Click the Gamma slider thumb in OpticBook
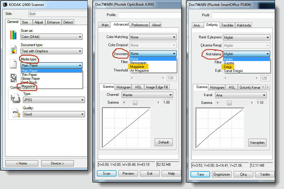Image resolution: width=284 pixels, height=189 pixels. coord(135,102)
